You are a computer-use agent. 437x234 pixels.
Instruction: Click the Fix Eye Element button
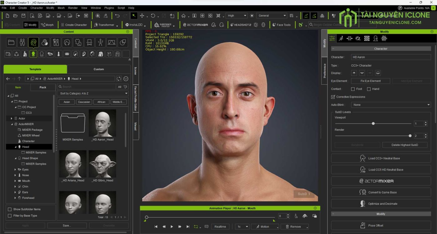pos(371,81)
